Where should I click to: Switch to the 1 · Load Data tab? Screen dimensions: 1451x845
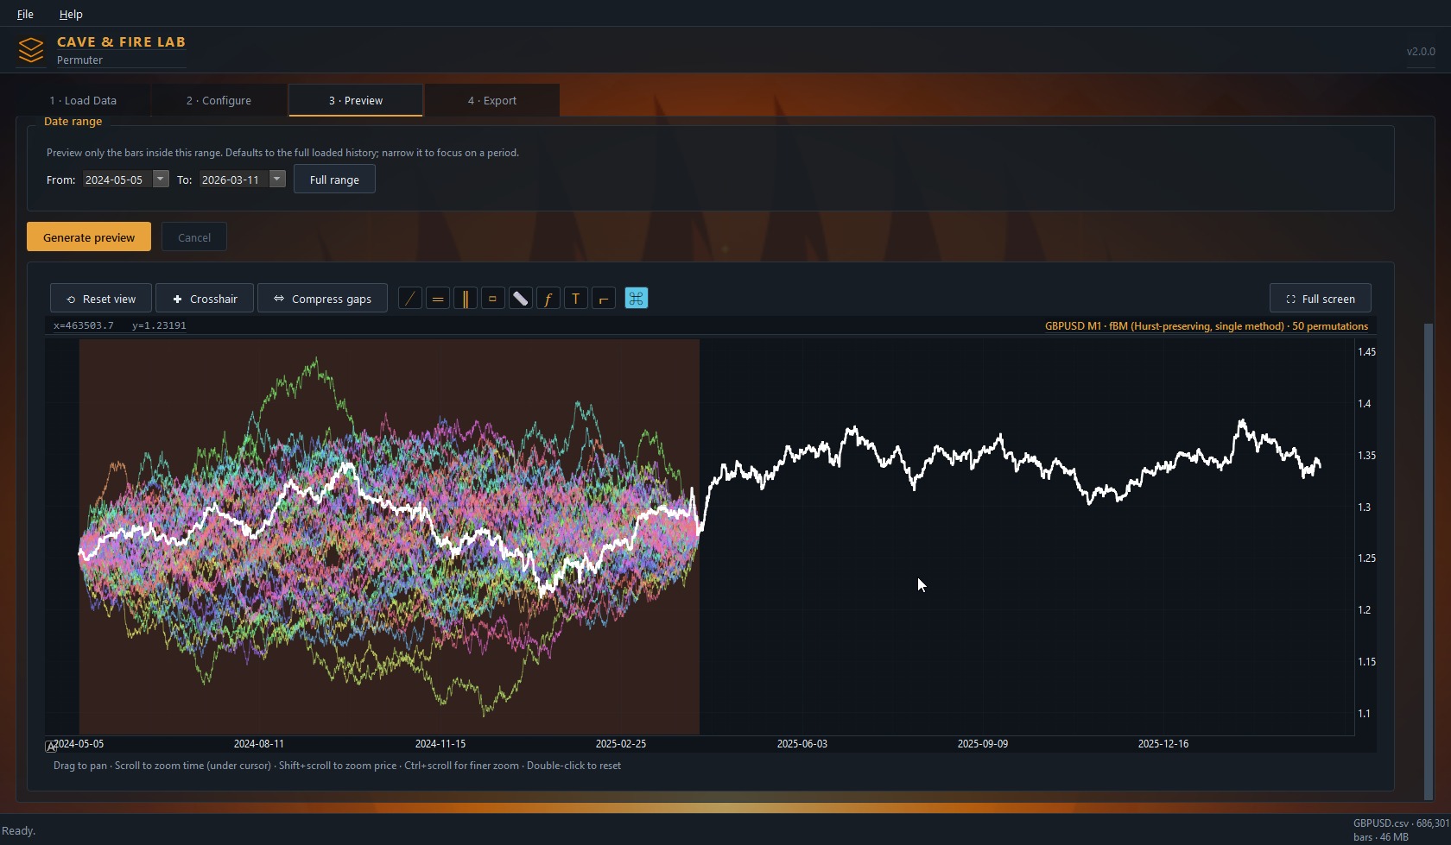point(83,100)
